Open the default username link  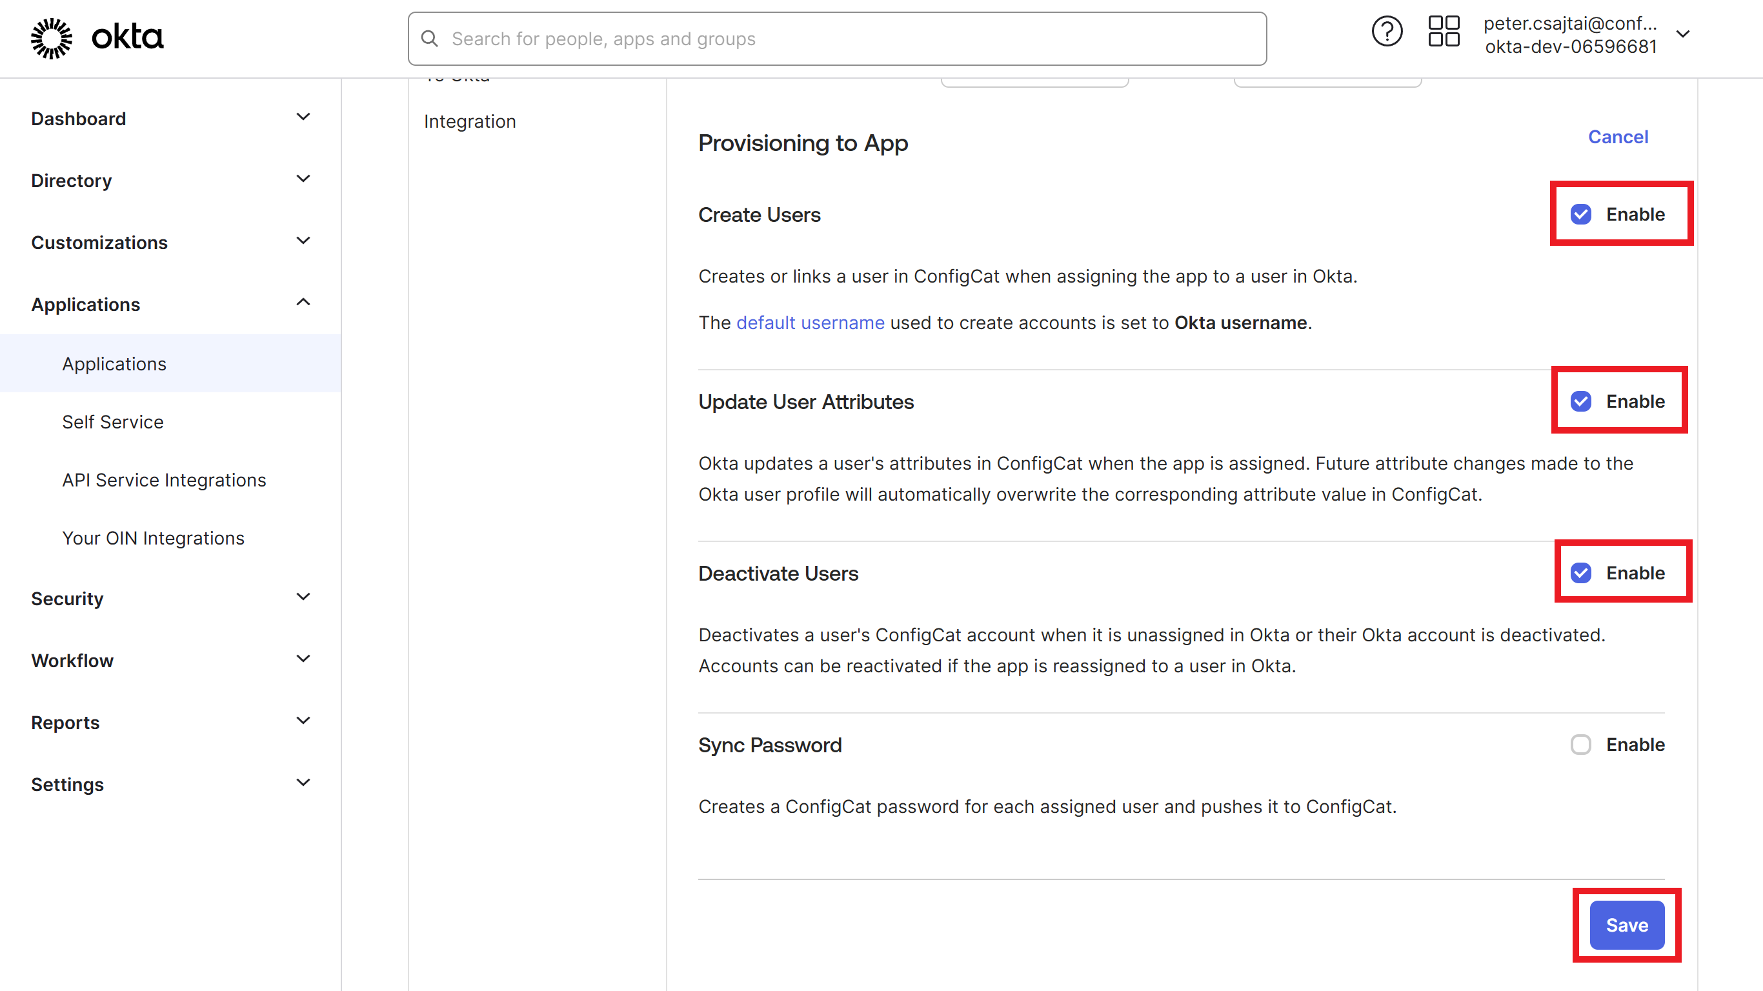(811, 323)
